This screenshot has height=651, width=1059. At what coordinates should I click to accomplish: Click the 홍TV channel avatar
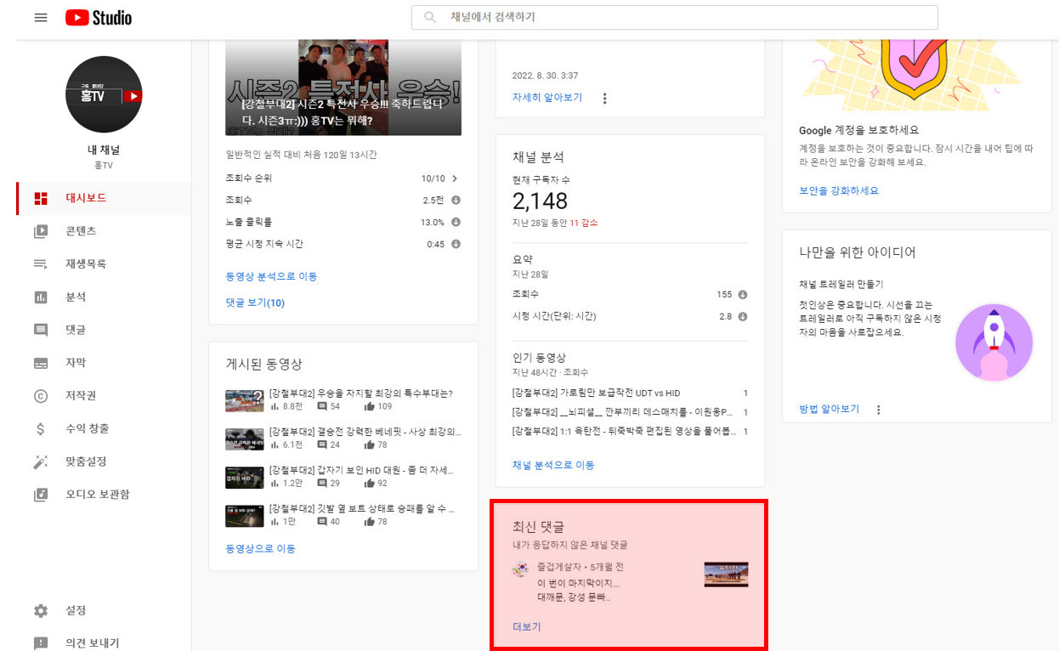click(x=104, y=94)
